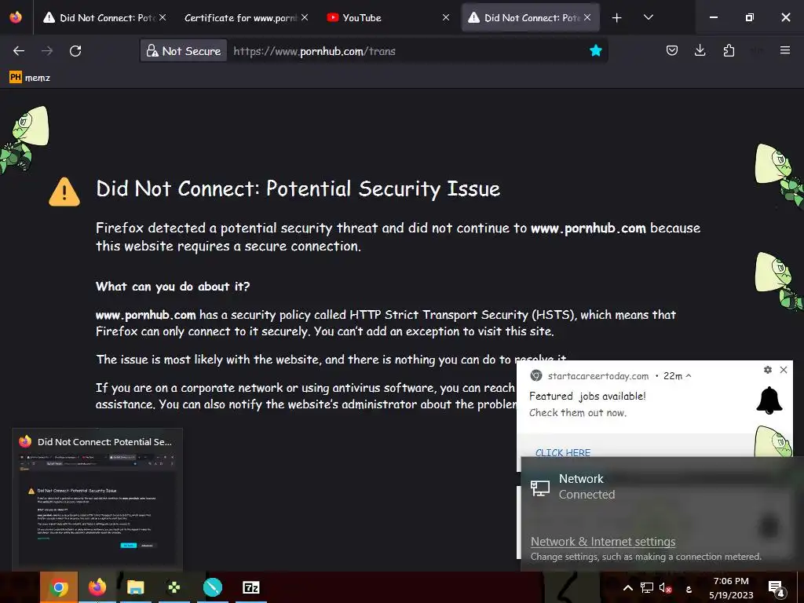The image size is (804, 603).
Task: Open Chrome from the taskbar
Action: [59, 587]
